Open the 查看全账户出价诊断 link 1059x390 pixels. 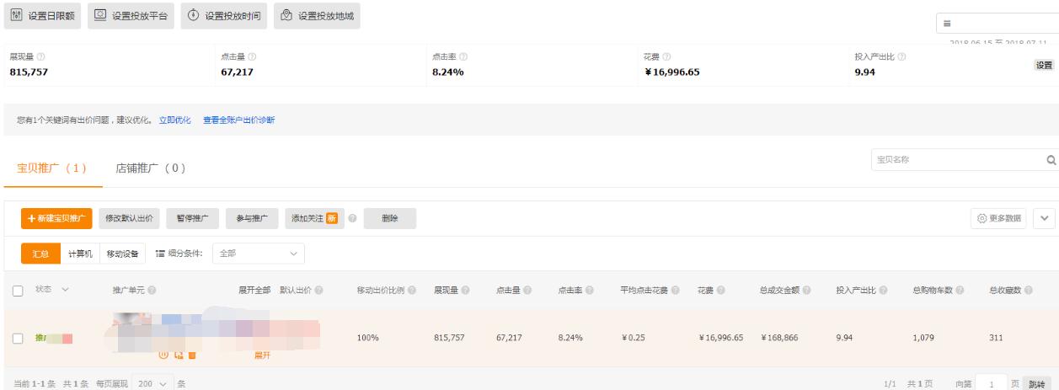click(238, 120)
